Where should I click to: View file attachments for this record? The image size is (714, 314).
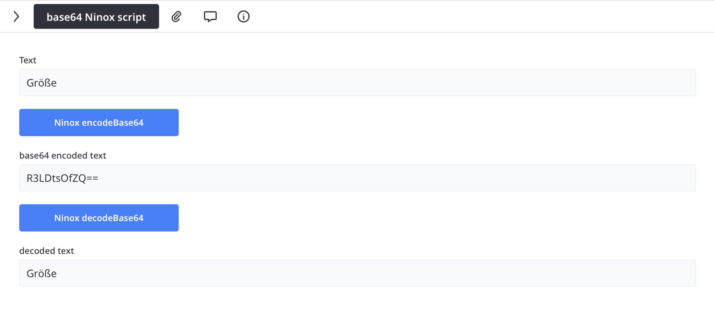(x=176, y=17)
